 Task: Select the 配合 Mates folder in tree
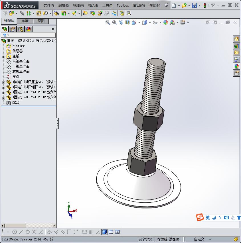point(13,103)
